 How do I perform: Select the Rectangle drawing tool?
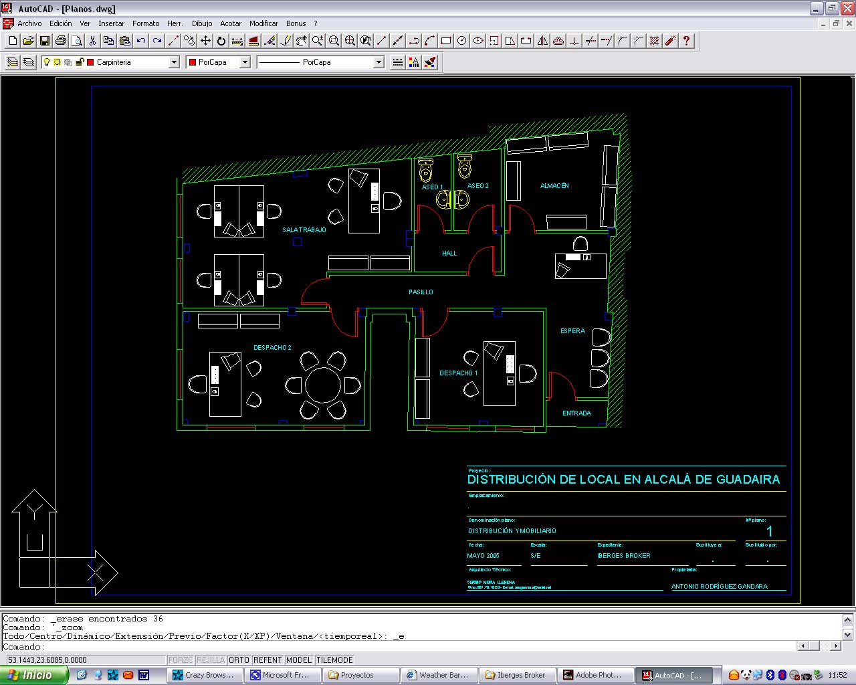(x=446, y=41)
